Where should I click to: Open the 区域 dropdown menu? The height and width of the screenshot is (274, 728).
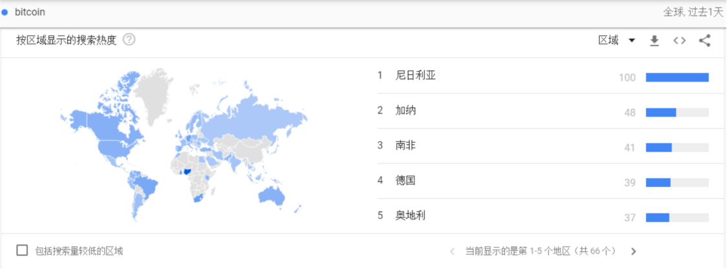pos(617,41)
